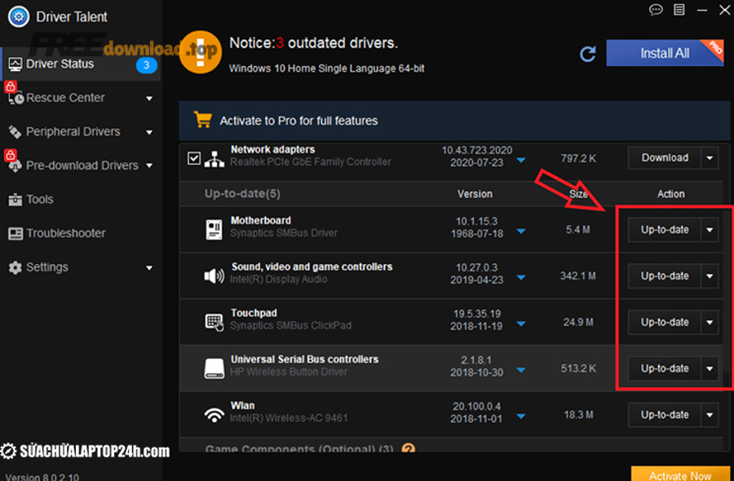Select the Up-to-date(5) group header
Screen dimensions: 734x481
[242, 194]
